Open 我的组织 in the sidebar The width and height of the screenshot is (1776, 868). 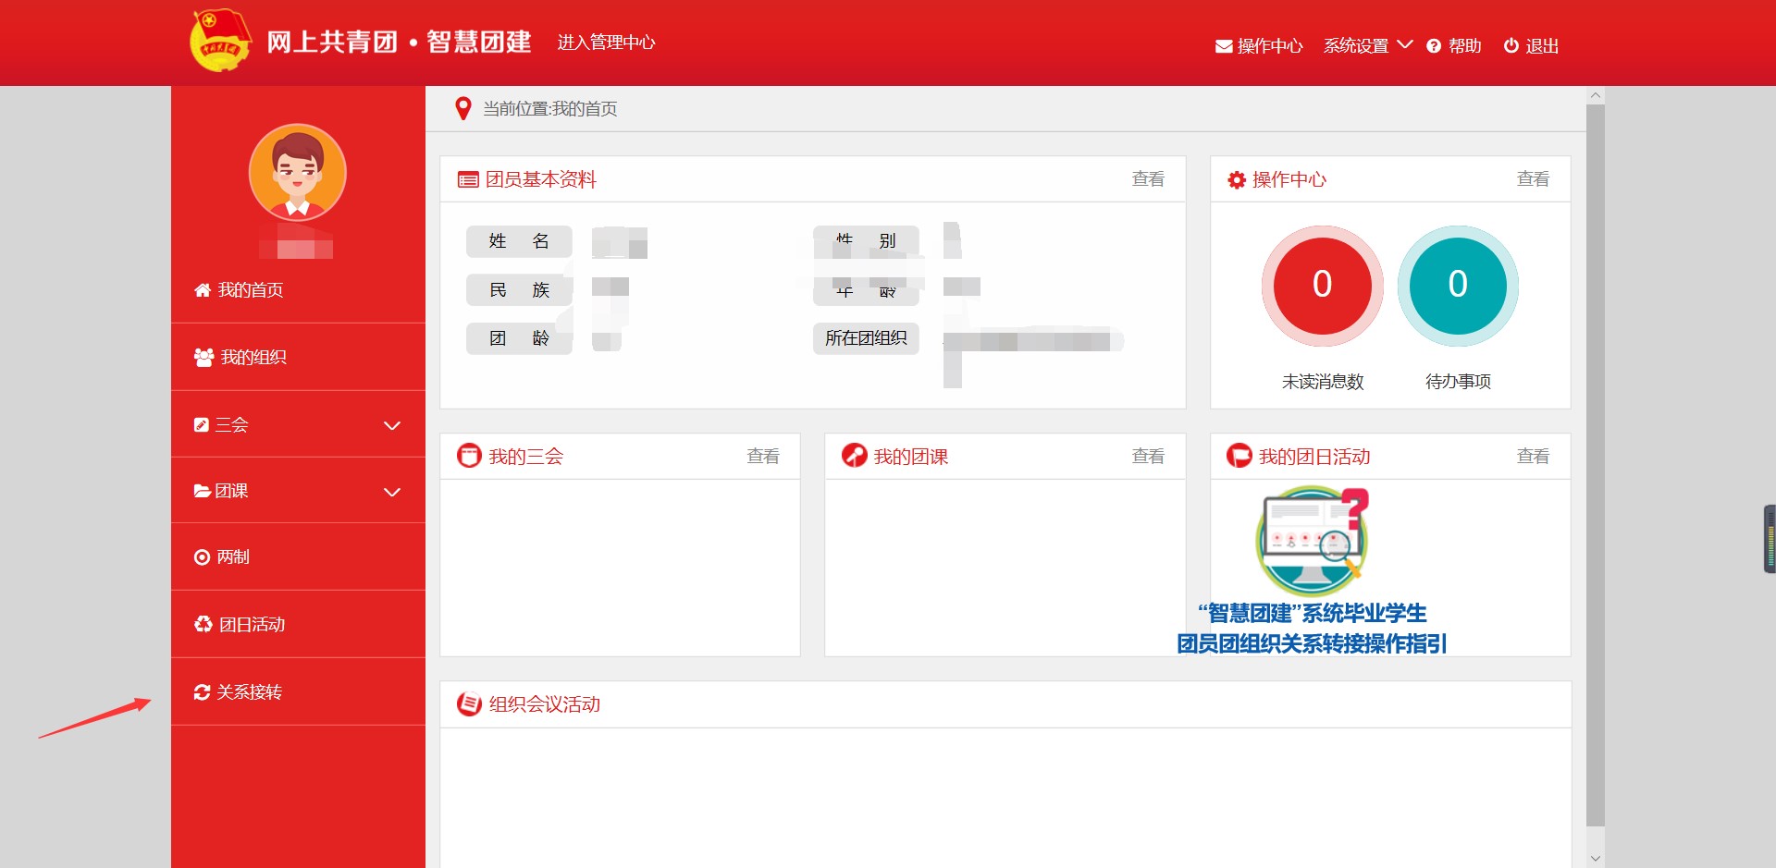coord(253,358)
